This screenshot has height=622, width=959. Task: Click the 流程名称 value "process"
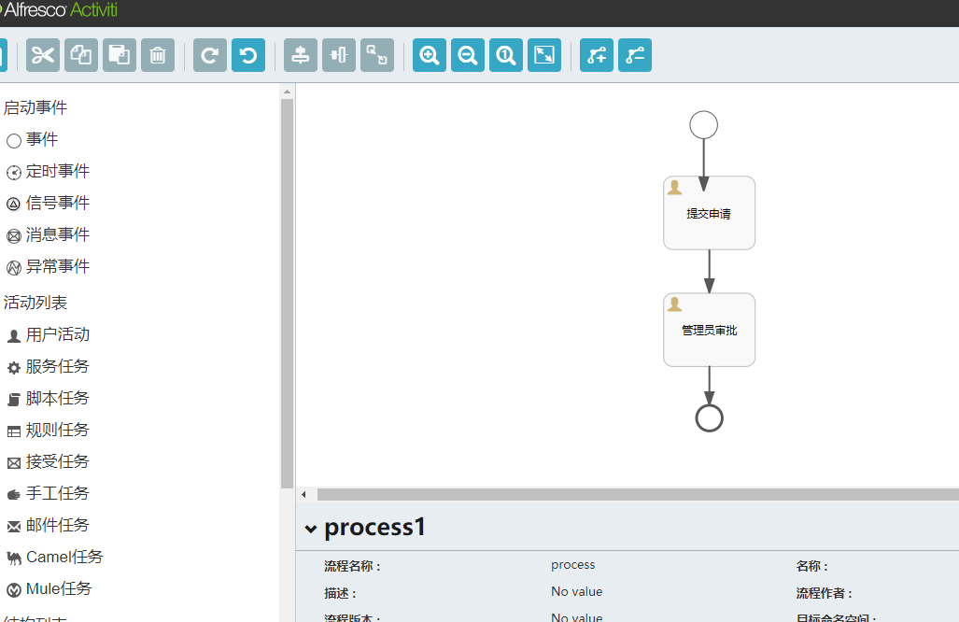click(573, 564)
